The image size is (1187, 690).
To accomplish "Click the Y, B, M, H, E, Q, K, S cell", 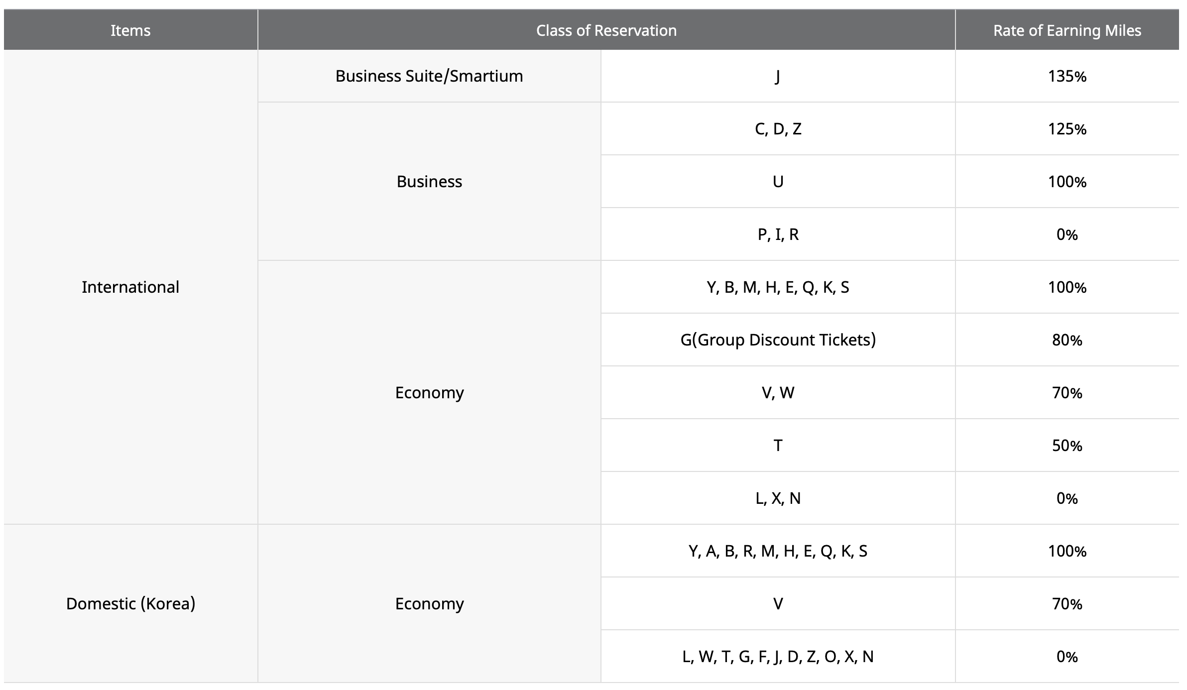I will click(x=778, y=287).
